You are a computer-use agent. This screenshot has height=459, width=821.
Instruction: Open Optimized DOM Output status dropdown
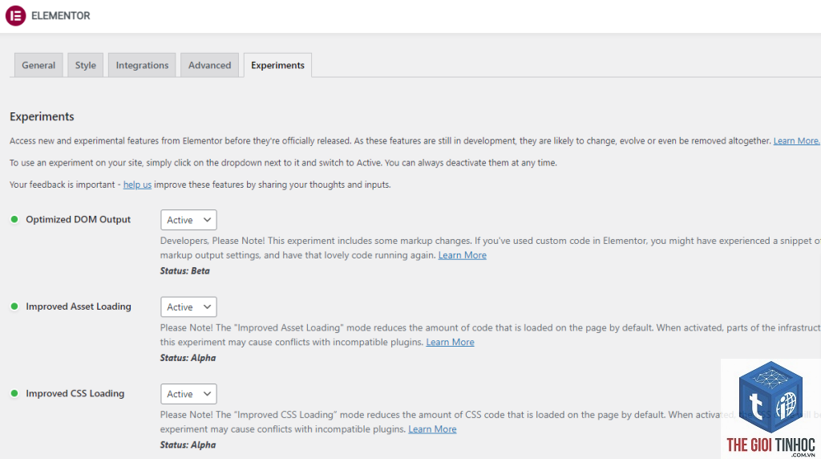pyautogui.click(x=188, y=220)
